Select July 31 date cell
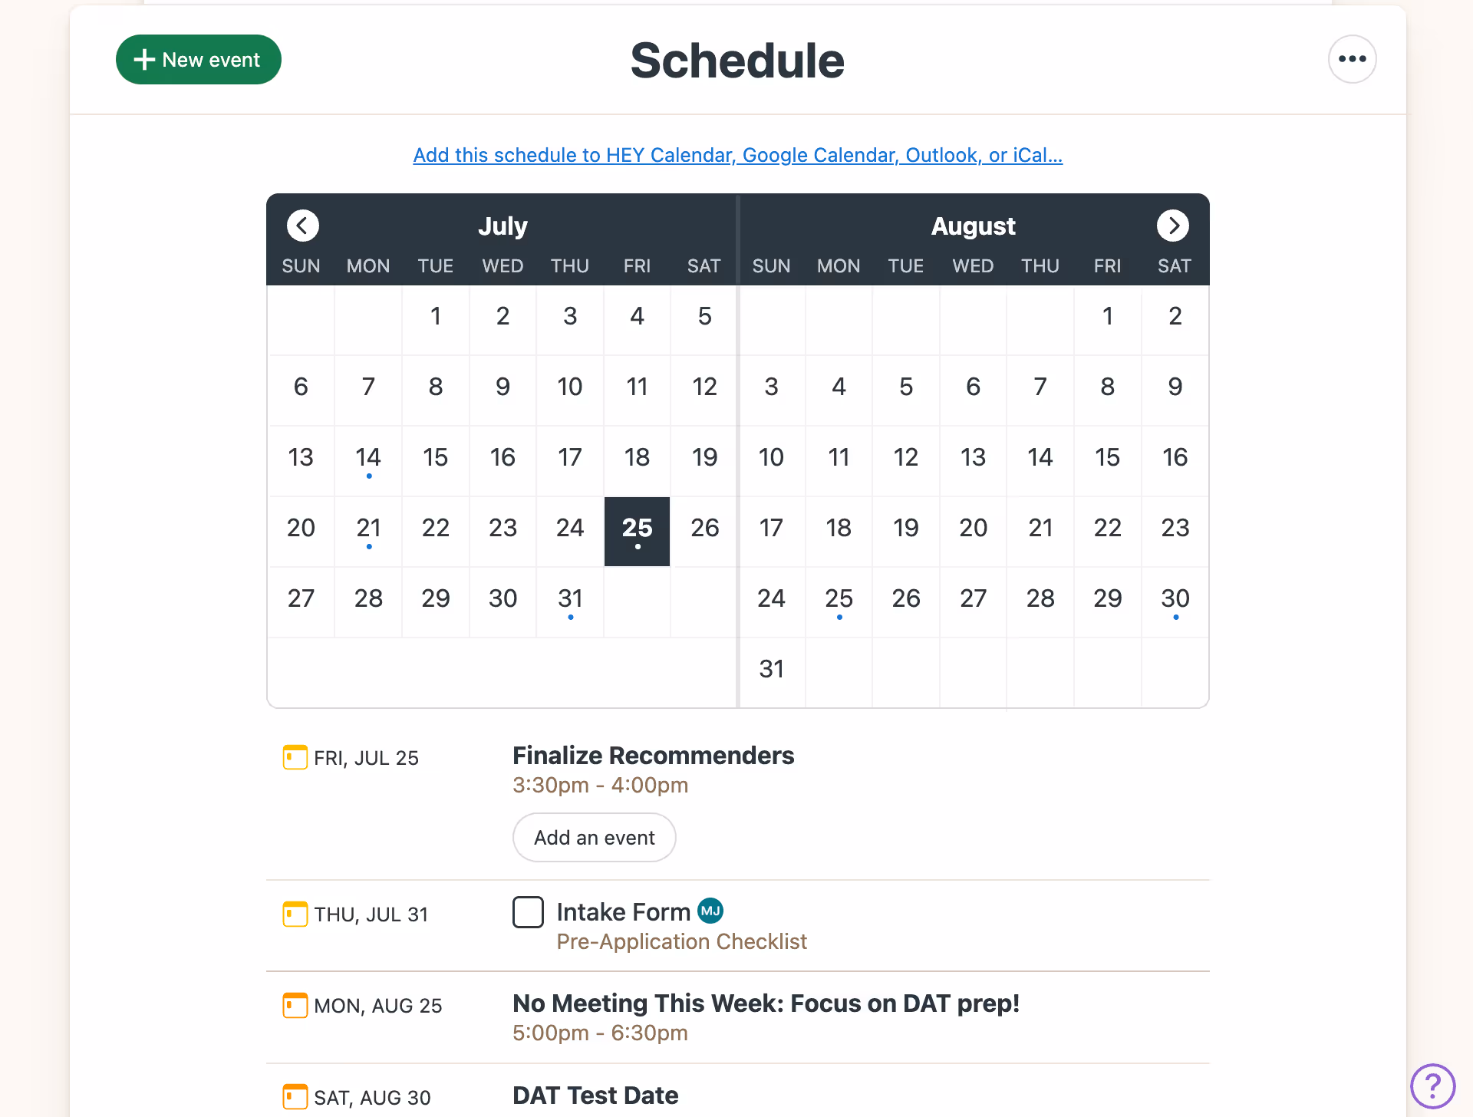 point(569,599)
